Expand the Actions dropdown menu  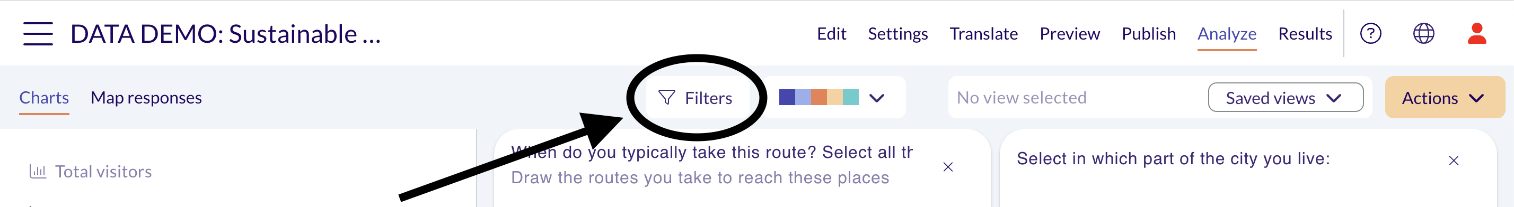(1444, 98)
